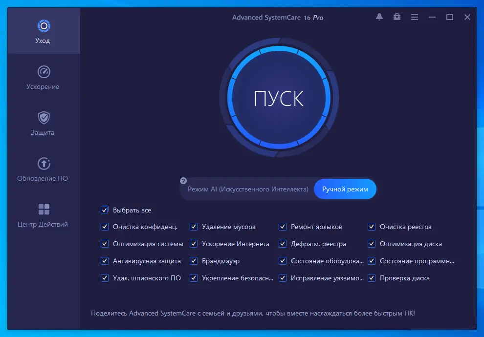Click the question mark help icon
The image size is (484, 337).
coord(183,180)
